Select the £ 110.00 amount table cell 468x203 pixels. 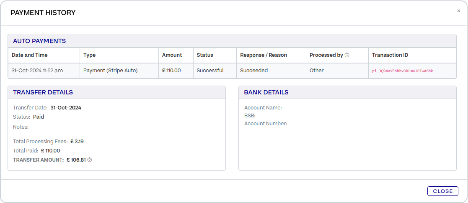point(176,71)
